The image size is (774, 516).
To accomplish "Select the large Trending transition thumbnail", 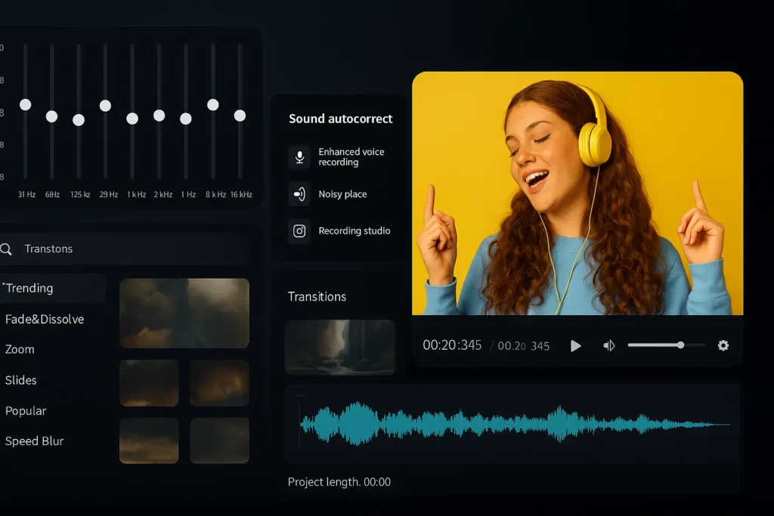I will click(x=184, y=313).
